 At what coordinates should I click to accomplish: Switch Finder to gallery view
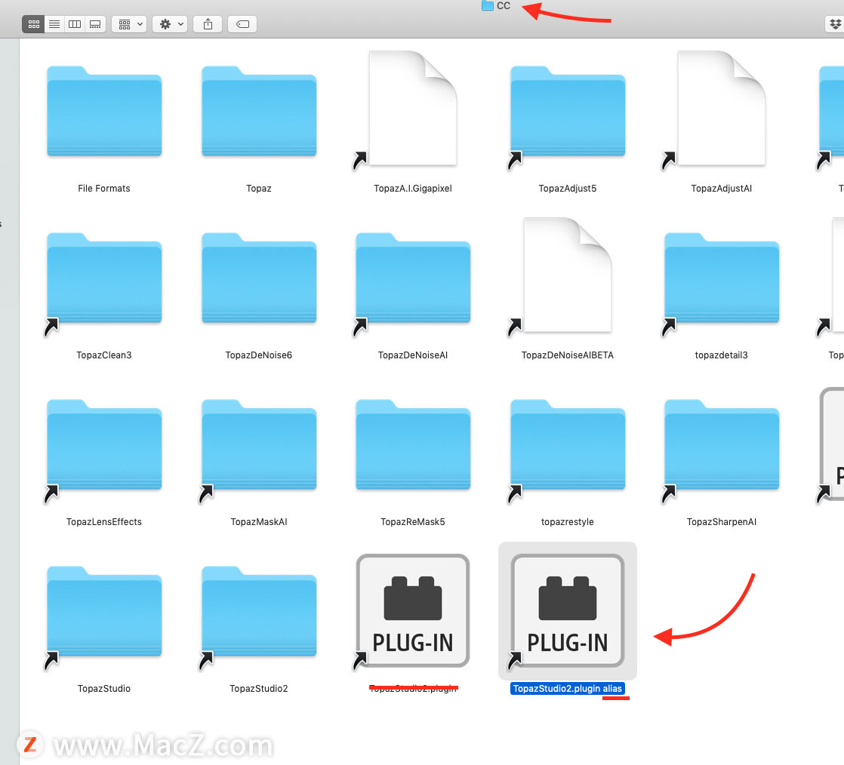[x=95, y=24]
